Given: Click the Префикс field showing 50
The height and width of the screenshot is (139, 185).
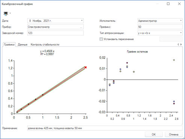Looking at the screenshot, I should tap(160, 27).
